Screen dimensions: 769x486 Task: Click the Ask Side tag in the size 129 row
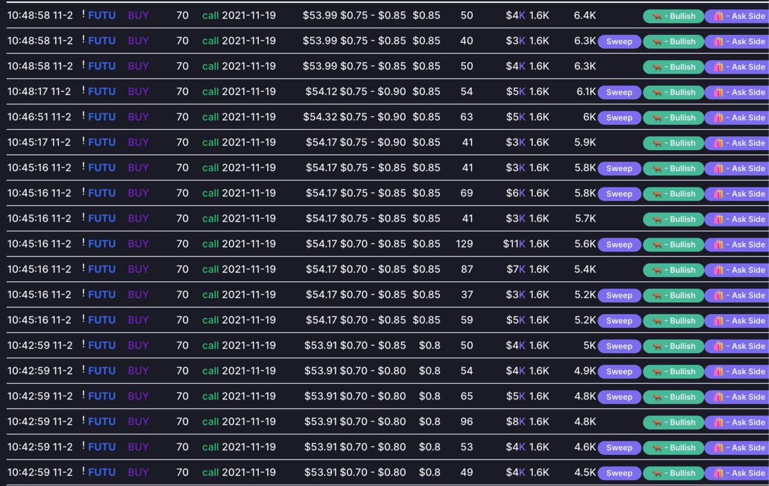pos(737,245)
